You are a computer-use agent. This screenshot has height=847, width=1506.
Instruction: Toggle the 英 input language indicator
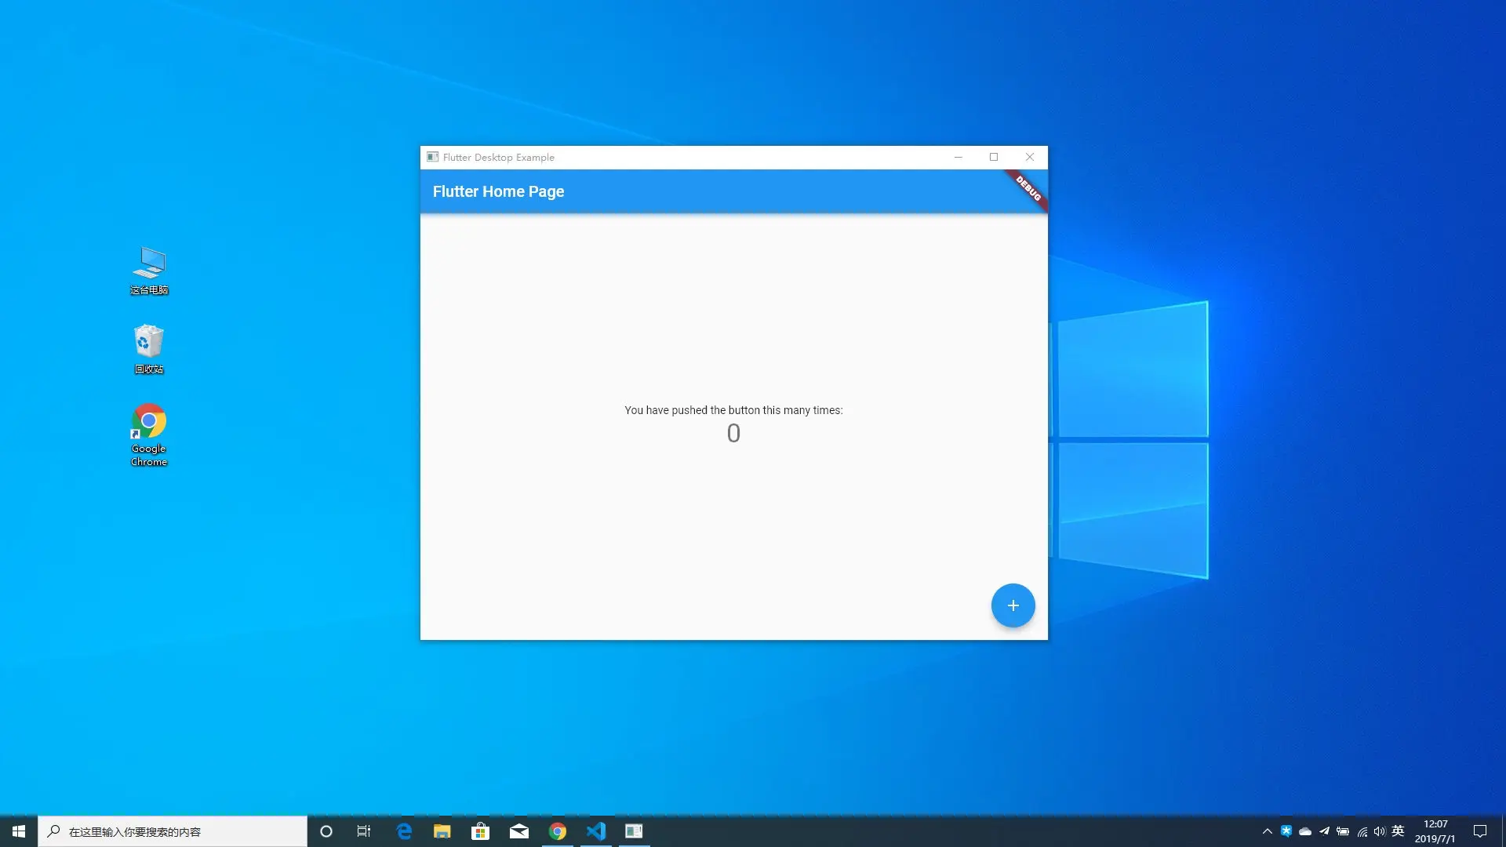click(1398, 831)
